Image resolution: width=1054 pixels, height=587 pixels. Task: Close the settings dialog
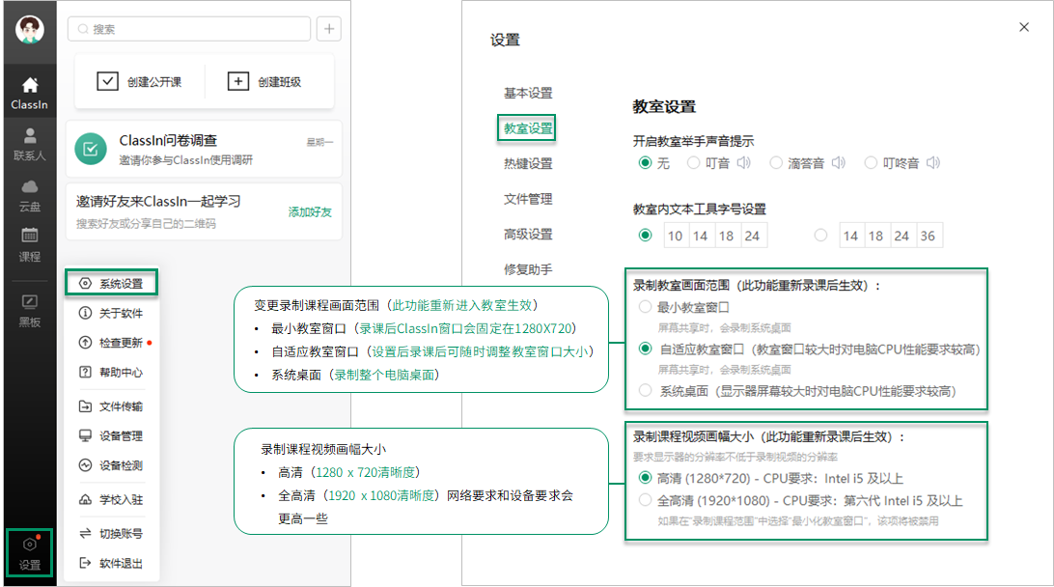(1024, 27)
